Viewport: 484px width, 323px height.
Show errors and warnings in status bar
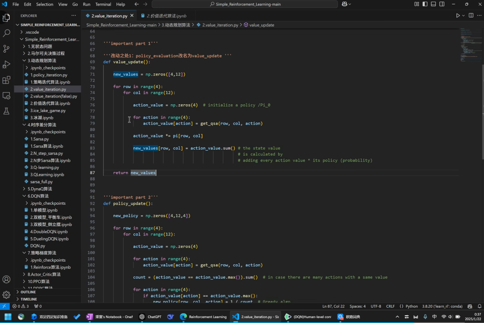(20, 306)
